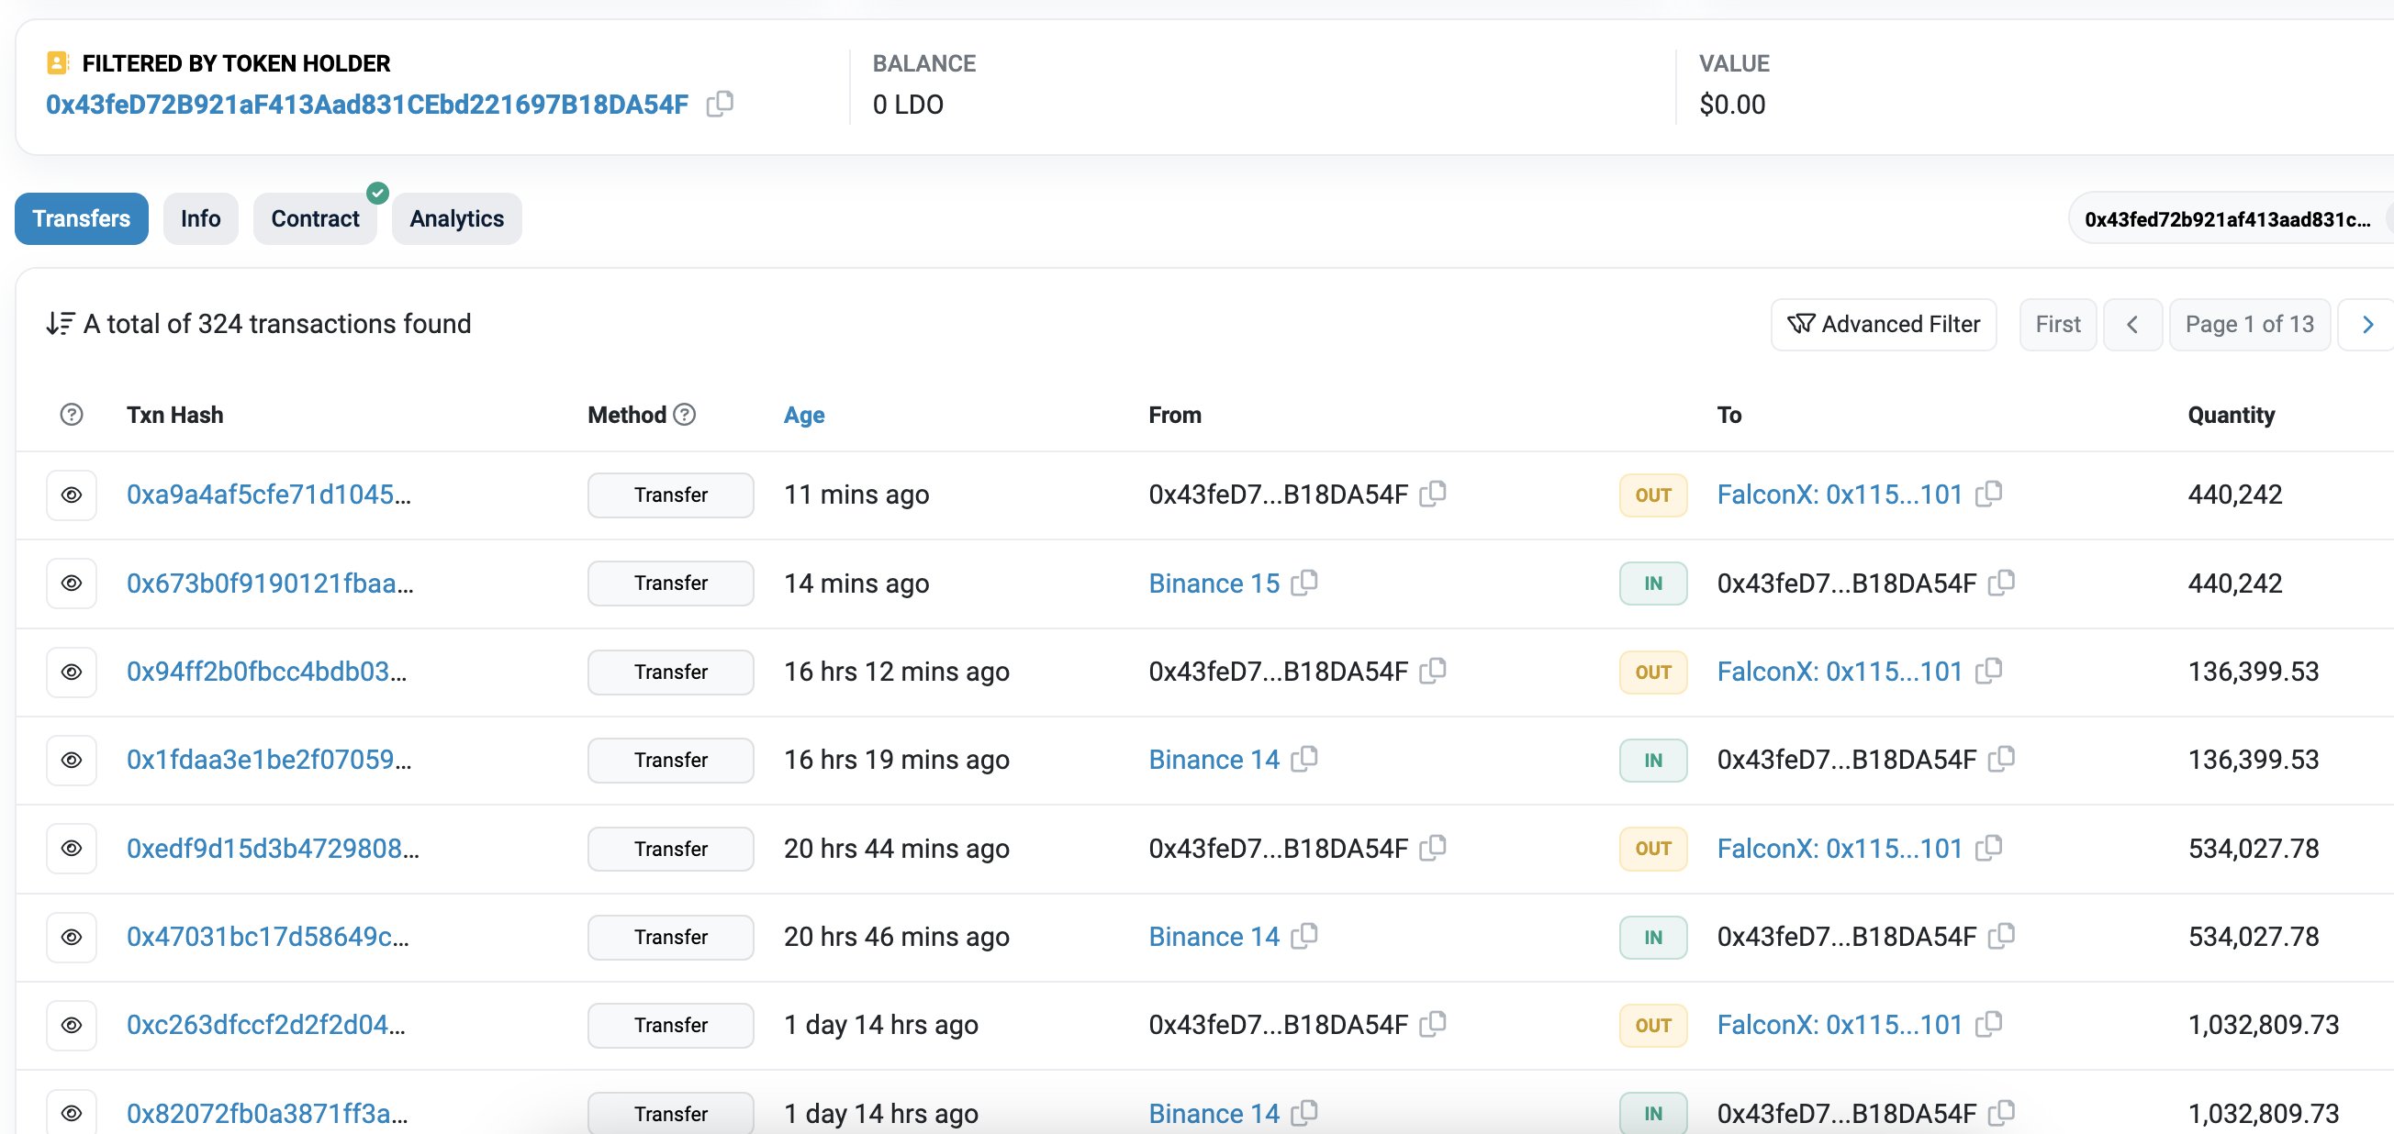Open transaction hash 0x673b0f9190121fbaa
2394x1134 pixels.
[x=271, y=584]
